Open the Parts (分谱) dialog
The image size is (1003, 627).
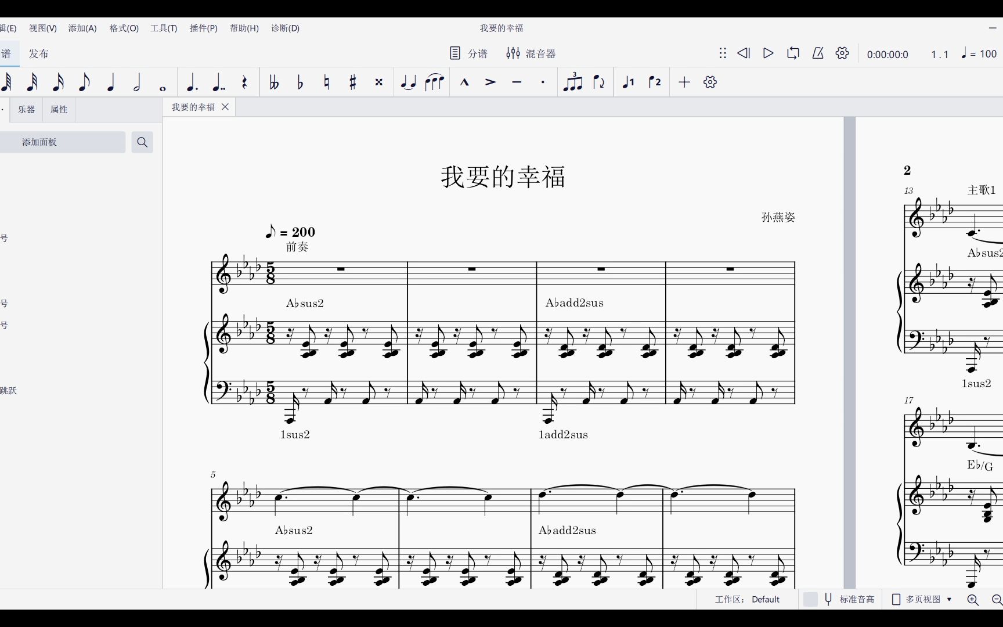point(469,53)
